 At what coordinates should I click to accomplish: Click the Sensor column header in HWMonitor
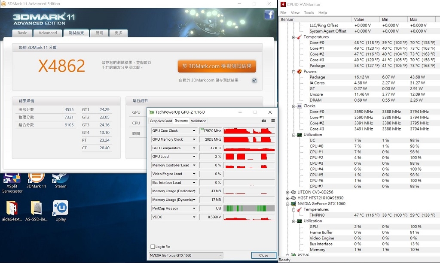tap(315, 19)
